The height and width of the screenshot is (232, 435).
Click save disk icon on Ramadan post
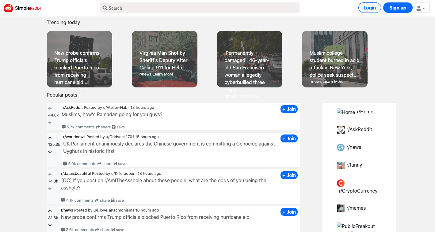[x=114, y=127]
